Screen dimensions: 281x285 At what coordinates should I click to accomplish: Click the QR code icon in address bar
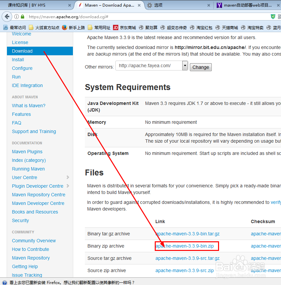pyautogui.click(x=279, y=17)
